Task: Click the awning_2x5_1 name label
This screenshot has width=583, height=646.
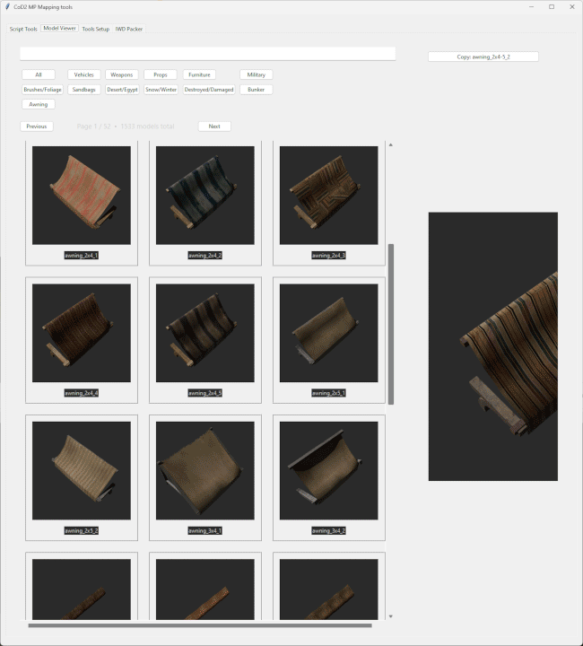Action: pos(328,393)
